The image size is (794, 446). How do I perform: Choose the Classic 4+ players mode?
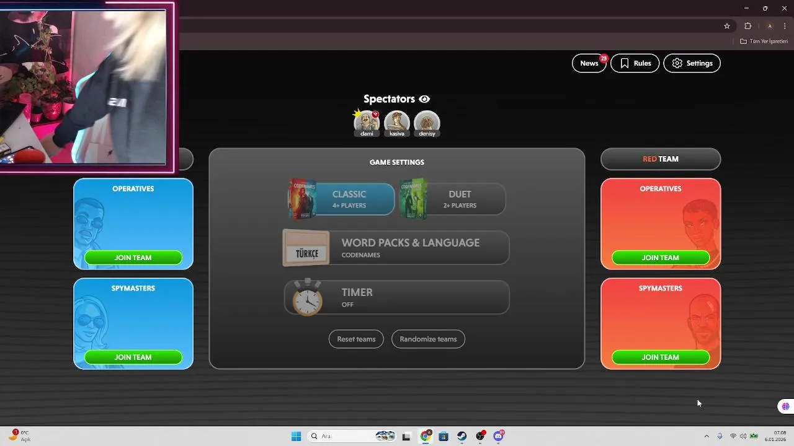tap(341, 199)
